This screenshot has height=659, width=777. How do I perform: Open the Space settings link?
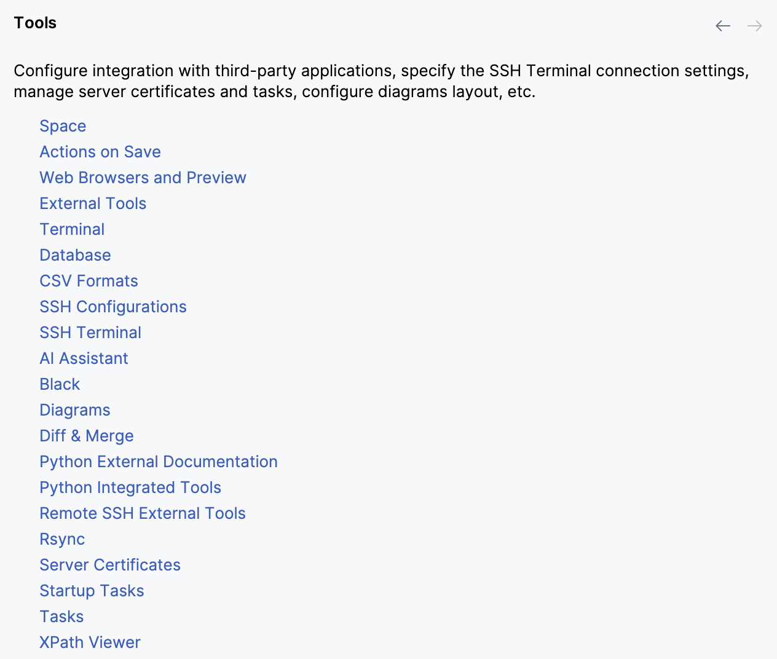pyautogui.click(x=63, y=126)
